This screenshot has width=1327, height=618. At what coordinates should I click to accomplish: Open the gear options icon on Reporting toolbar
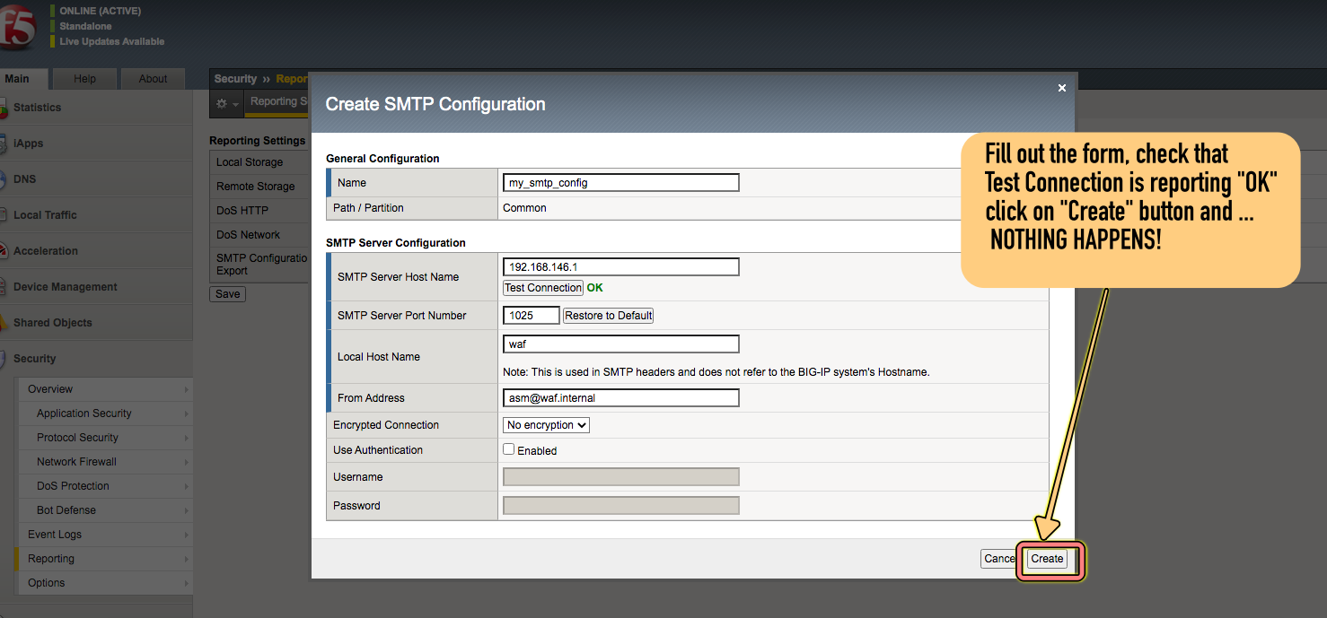click(222, 102)
